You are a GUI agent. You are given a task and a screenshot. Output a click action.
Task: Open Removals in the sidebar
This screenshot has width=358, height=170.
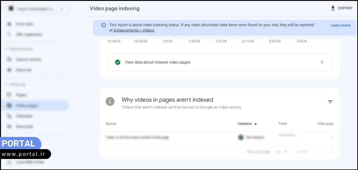click(24, 126)
